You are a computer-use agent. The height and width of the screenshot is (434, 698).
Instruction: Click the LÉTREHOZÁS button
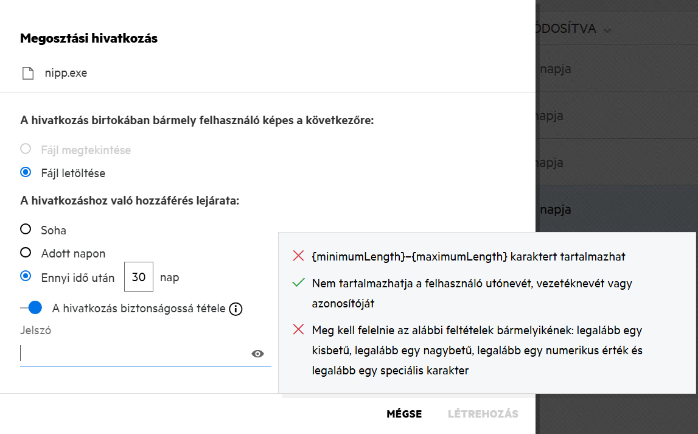pyautogui.click(x=483, y=414)
